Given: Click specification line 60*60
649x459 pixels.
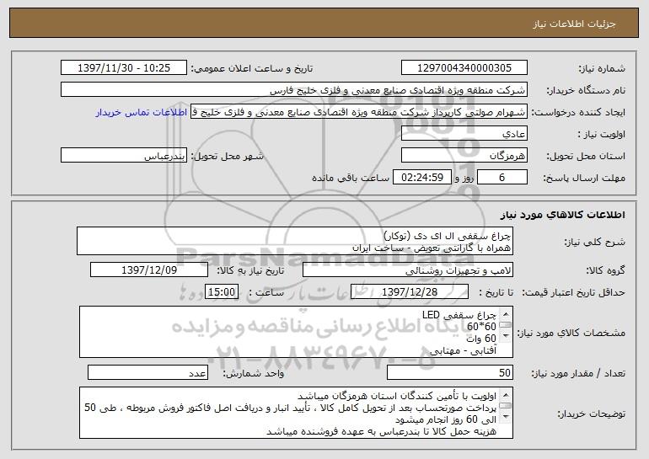Looking at the screenshot, I should click(481, 327).
